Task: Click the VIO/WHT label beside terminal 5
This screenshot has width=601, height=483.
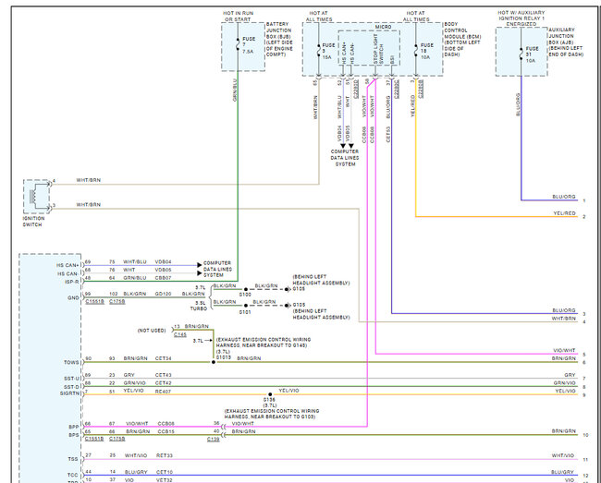Action: click(564, 351)
